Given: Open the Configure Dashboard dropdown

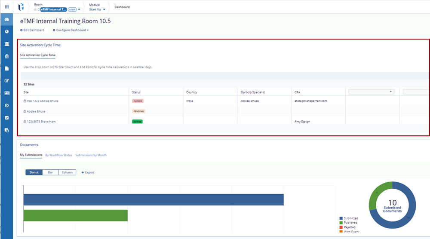Looking at the screenshot, I should (x=71, y=30).
